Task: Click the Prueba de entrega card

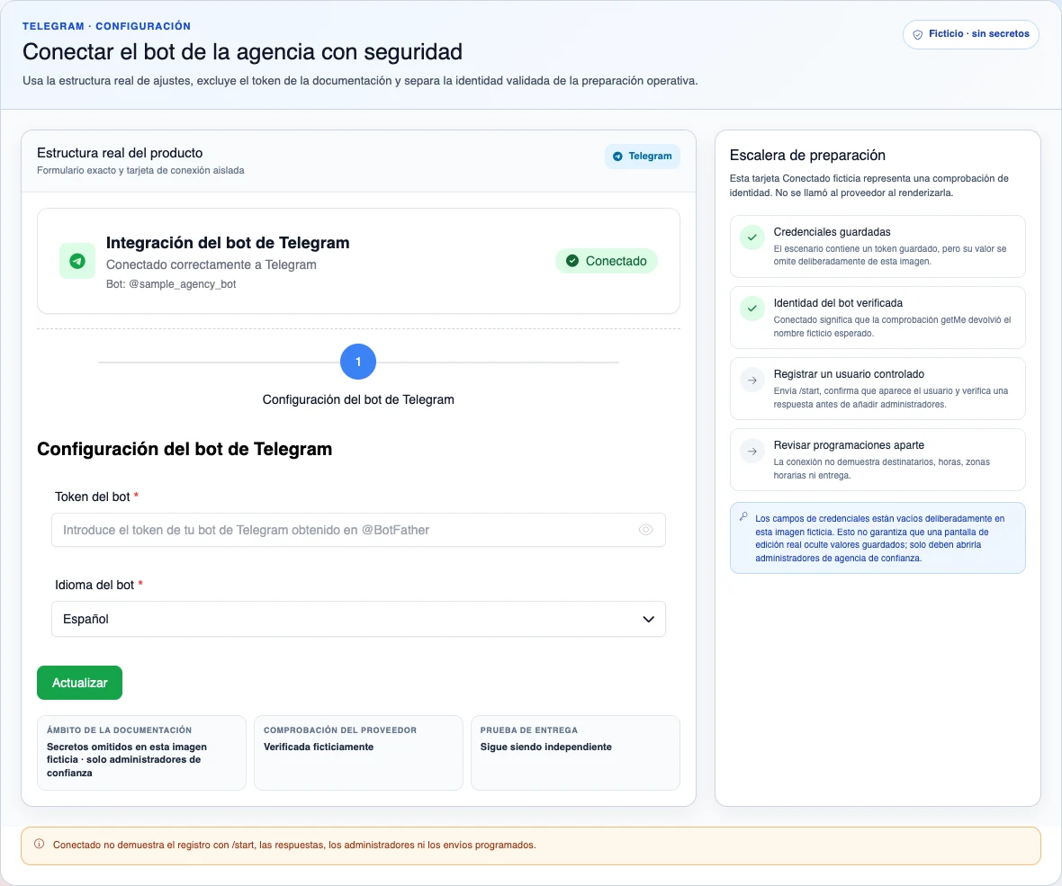Action: click(575, 753)
